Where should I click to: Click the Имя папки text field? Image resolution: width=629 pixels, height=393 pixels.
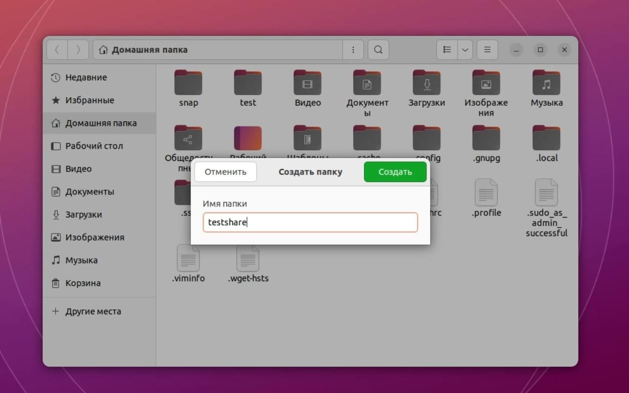tap(310, 222)
